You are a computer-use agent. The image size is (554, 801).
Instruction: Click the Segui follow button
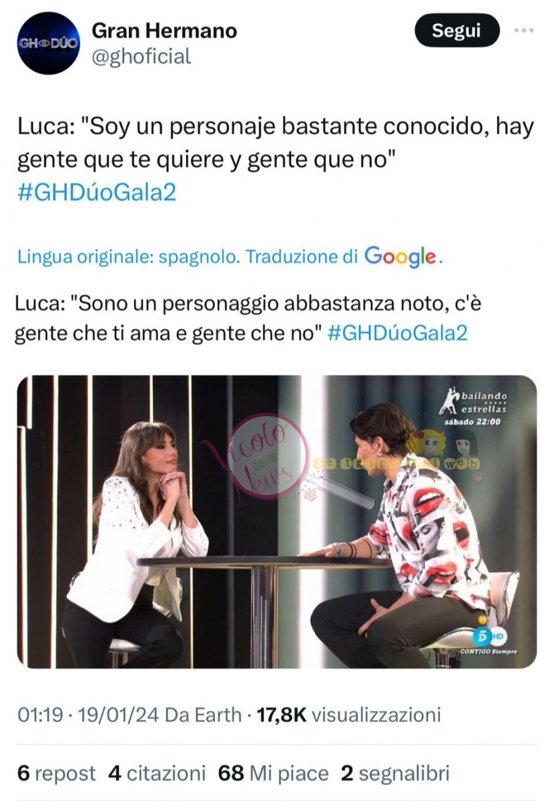[x=457, y=31]
